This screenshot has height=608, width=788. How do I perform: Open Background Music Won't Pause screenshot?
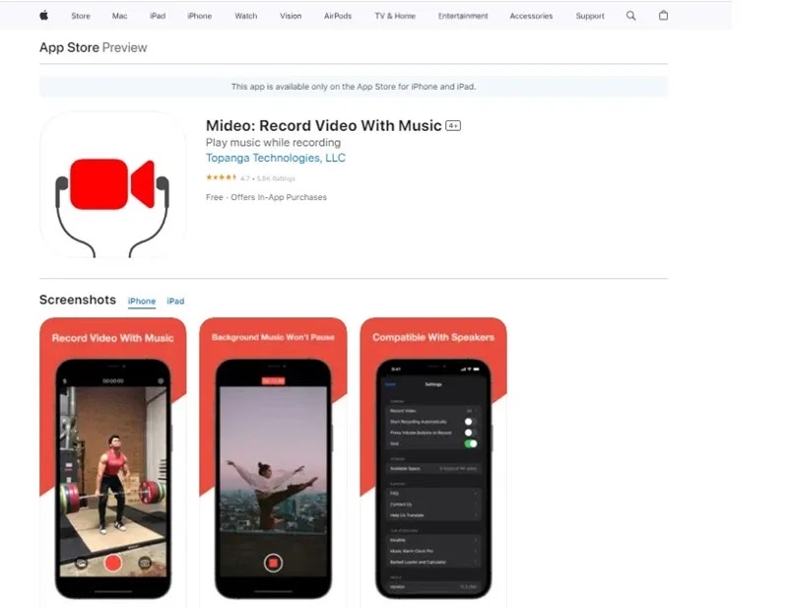pyautogui.click(x=273, y=462)
